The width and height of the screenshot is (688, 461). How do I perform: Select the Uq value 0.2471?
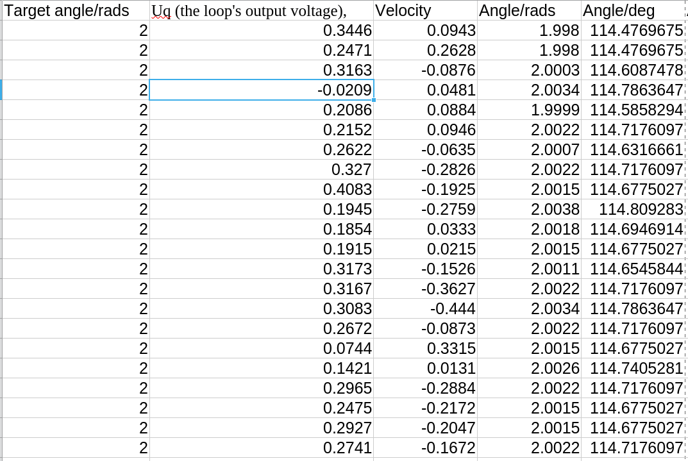click(262, 50)
